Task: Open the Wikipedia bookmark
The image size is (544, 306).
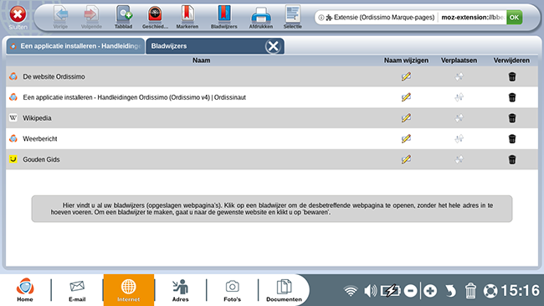Action: click(x=37, y=118)
